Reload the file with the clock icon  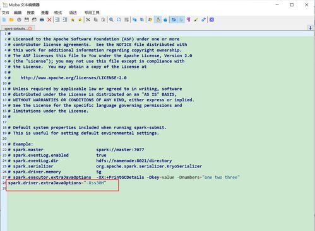click(x=19, y=20)
